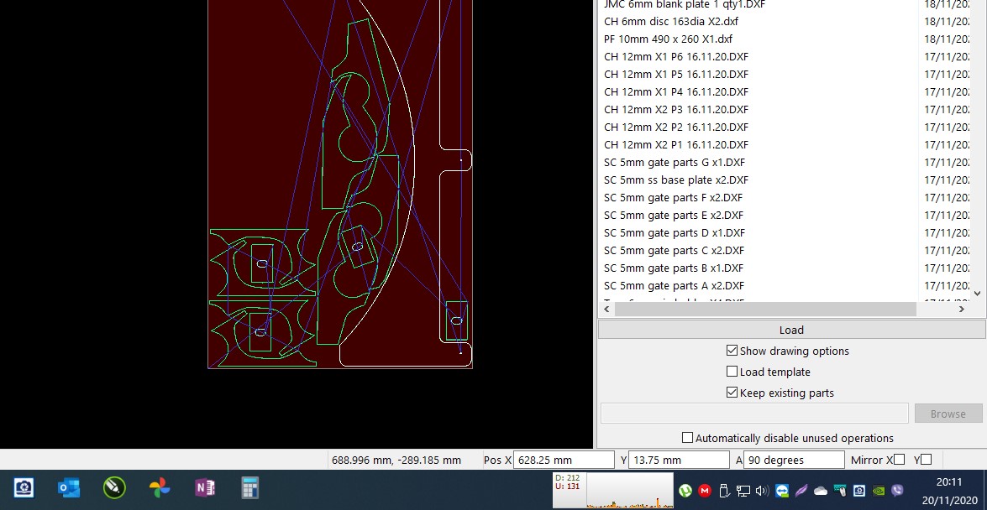Select PF 10mm 490 x 260 X1.dxf

[668, 39]
